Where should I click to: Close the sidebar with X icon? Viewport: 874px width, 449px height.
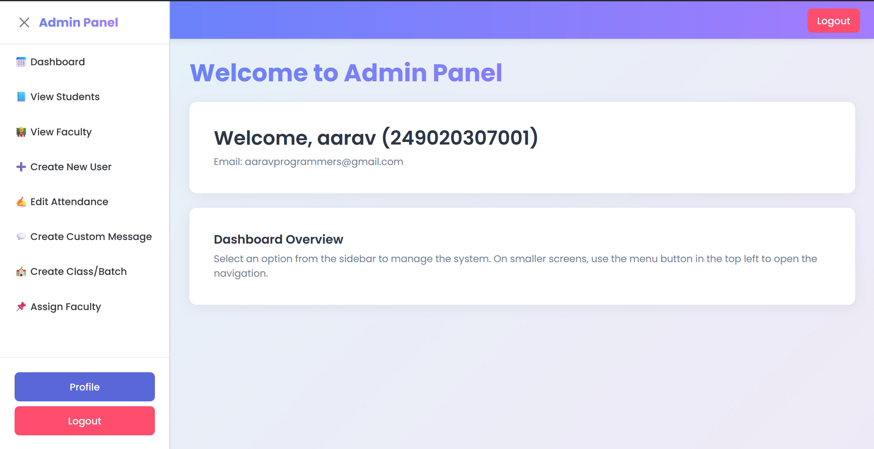point(24,23)
